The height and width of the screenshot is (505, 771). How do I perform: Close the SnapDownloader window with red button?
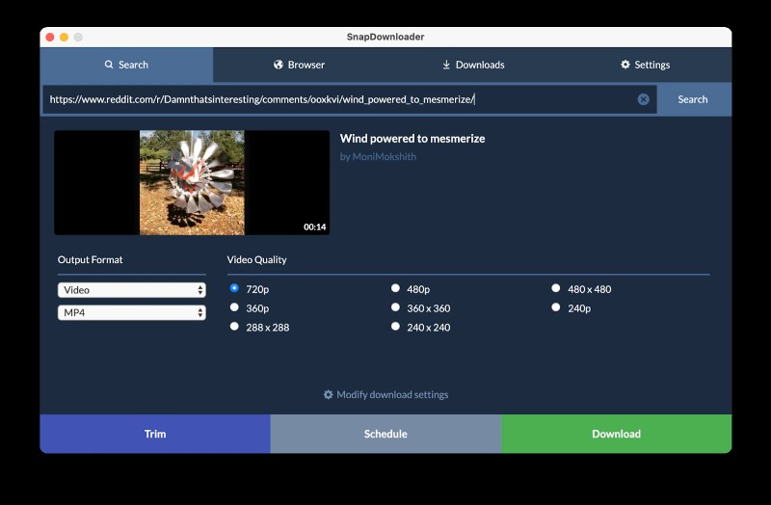coord(50,37)
